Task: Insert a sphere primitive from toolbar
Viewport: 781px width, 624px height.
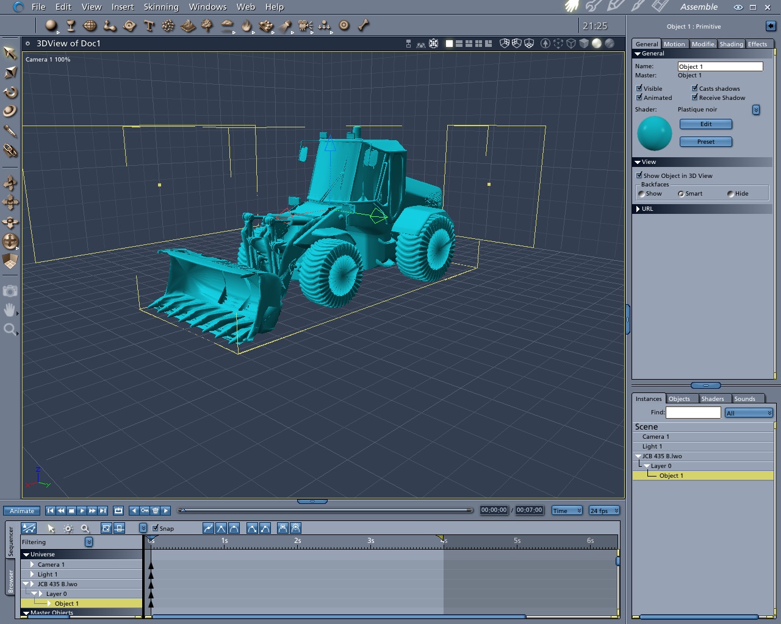Action: pyautogui.click(x=51, y=26)
